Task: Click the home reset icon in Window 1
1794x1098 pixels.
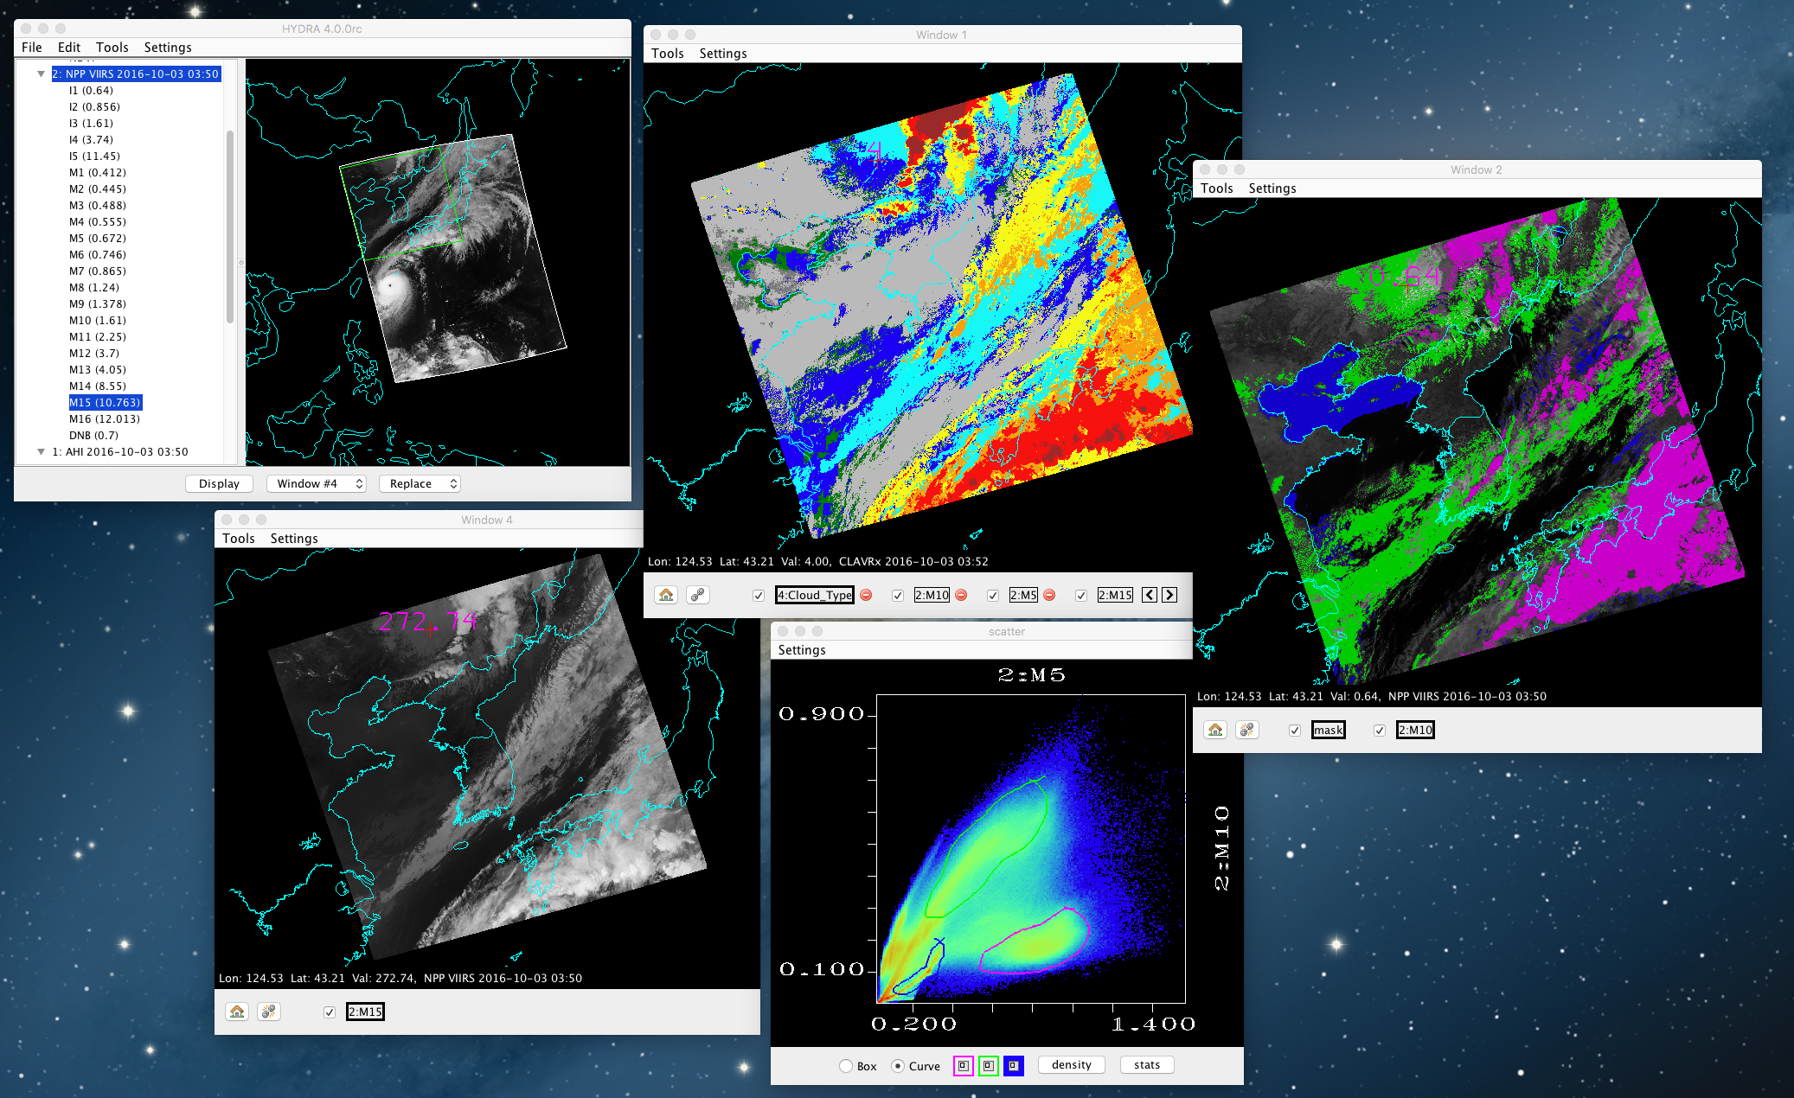Action: (666, 595)
